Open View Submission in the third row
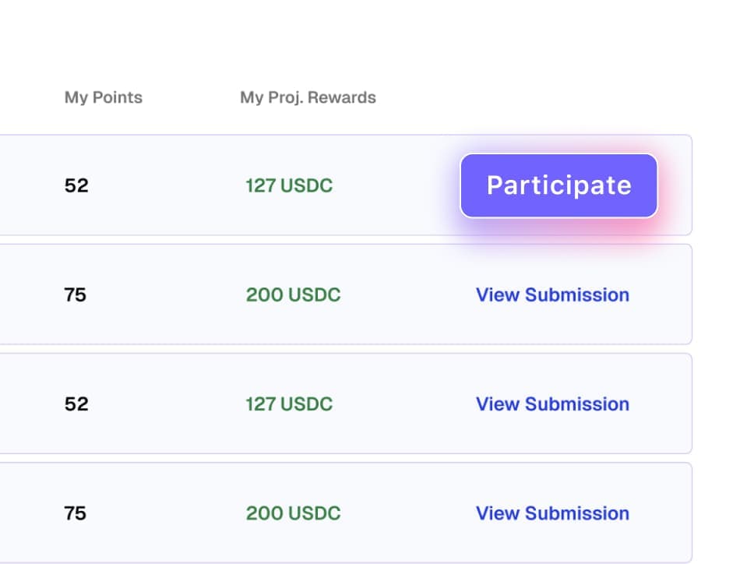This screenshot has width=754, height=564. pos(552,404)
